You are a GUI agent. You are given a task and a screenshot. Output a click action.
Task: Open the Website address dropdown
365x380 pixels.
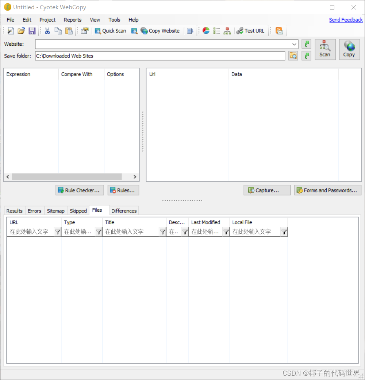tap(294, 44)
